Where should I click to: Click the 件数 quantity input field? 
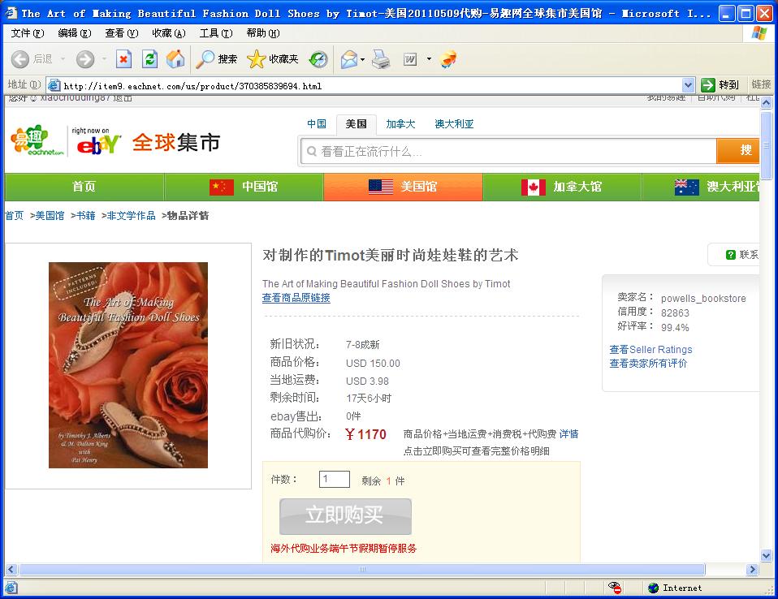tap(335, 480)
